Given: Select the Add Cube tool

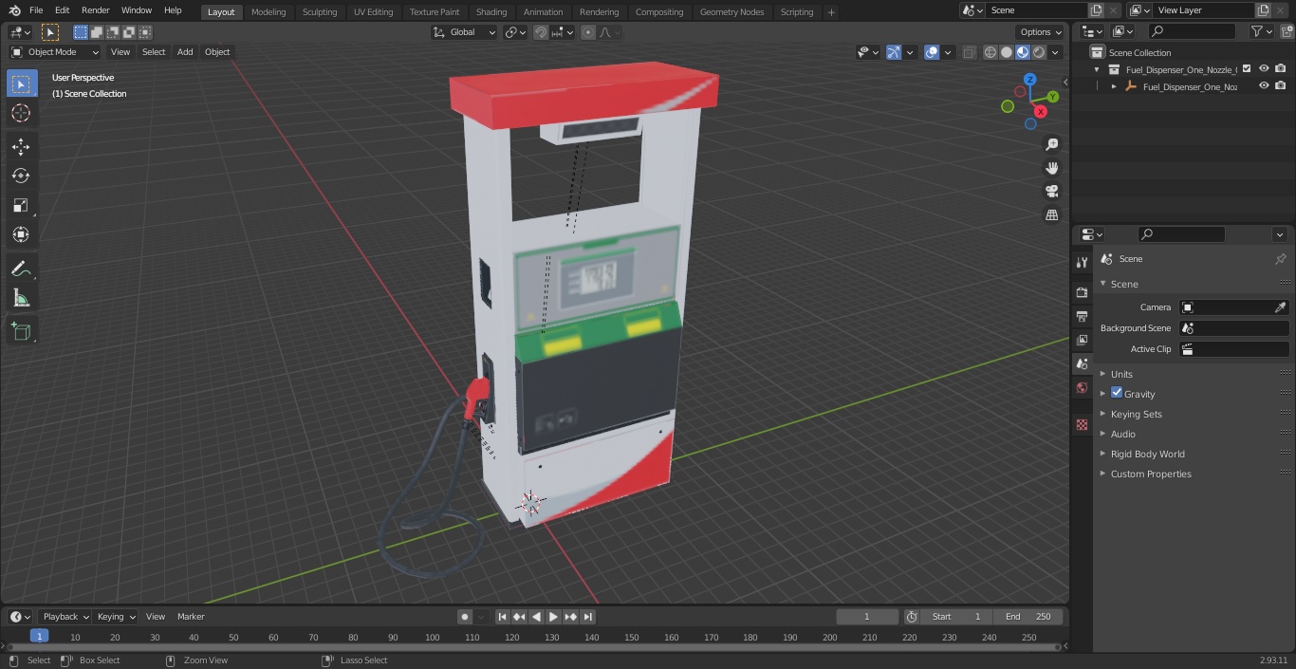Looking at the screenshot, I should pos(21,332).
